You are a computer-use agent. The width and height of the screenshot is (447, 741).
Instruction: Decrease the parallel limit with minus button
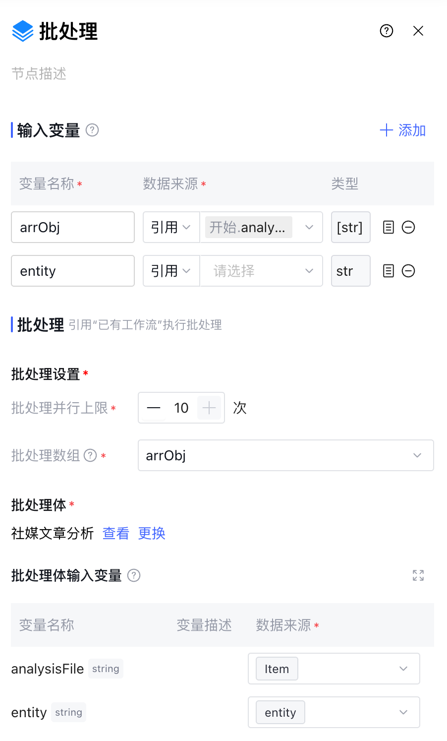click(154, 408)
